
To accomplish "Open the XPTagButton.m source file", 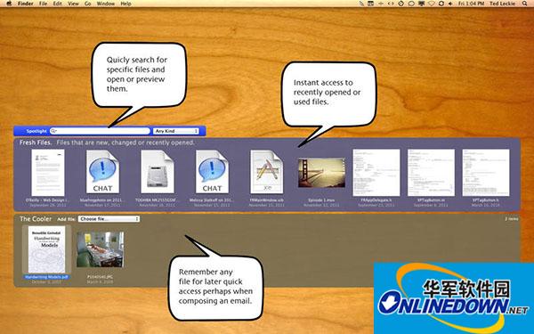I will pyautogui.click(x=431, y=173).
